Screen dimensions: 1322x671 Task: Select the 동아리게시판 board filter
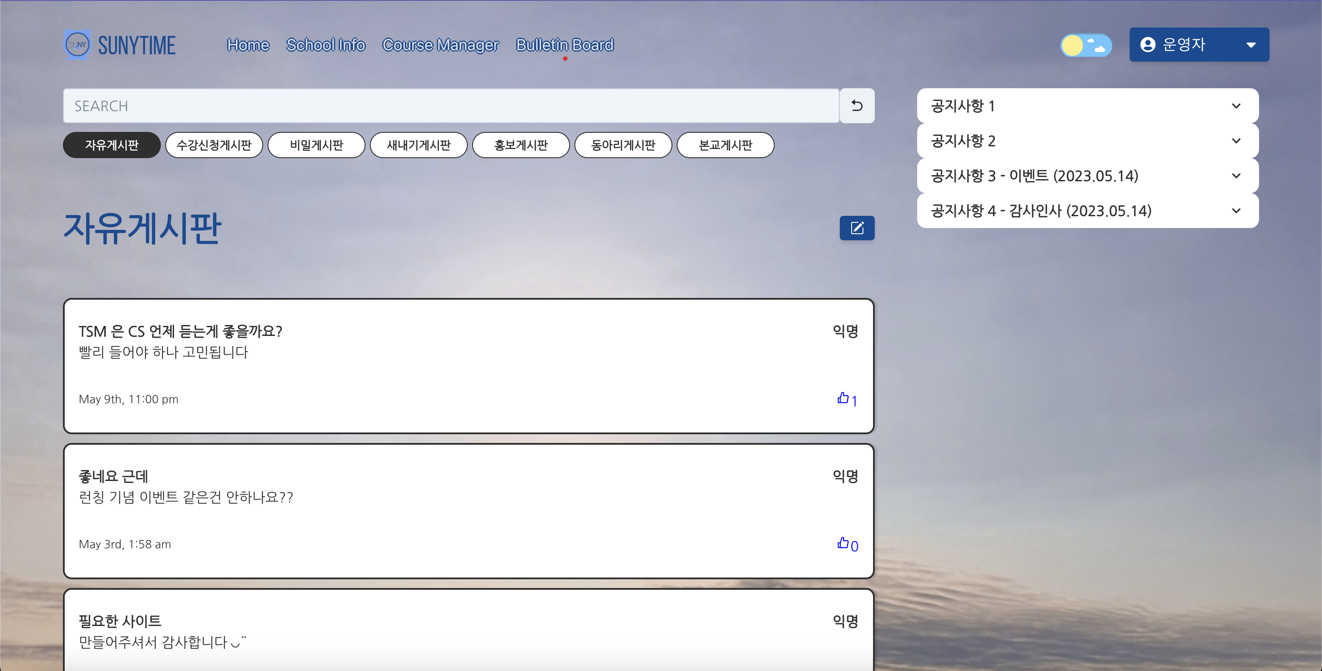tap(623, 145)
